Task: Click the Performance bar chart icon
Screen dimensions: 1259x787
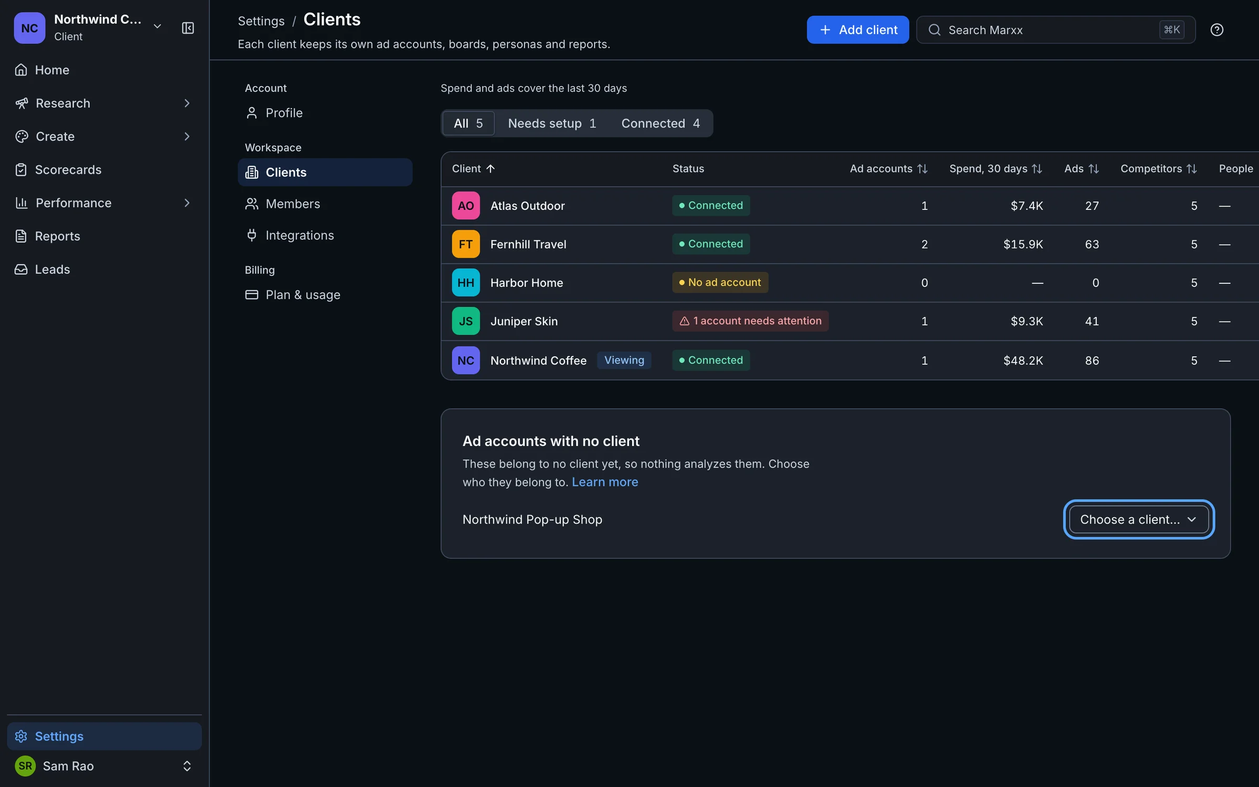Action: pyautogui.click(x=21, y=203)
